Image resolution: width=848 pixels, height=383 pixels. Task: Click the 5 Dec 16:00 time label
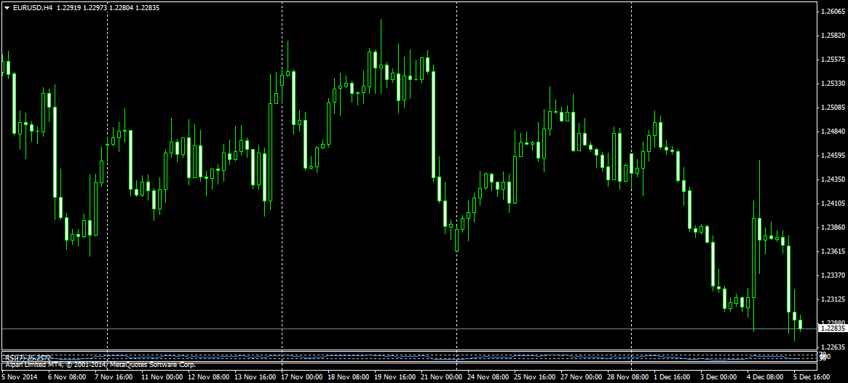pyautogui.click(x=811, y=376)
